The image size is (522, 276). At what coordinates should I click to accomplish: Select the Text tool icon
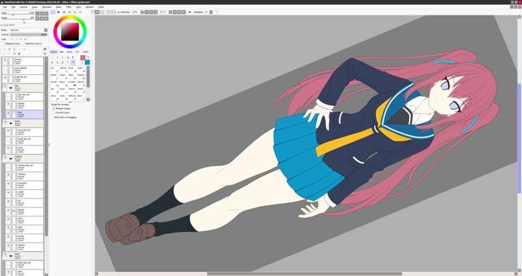73,57
